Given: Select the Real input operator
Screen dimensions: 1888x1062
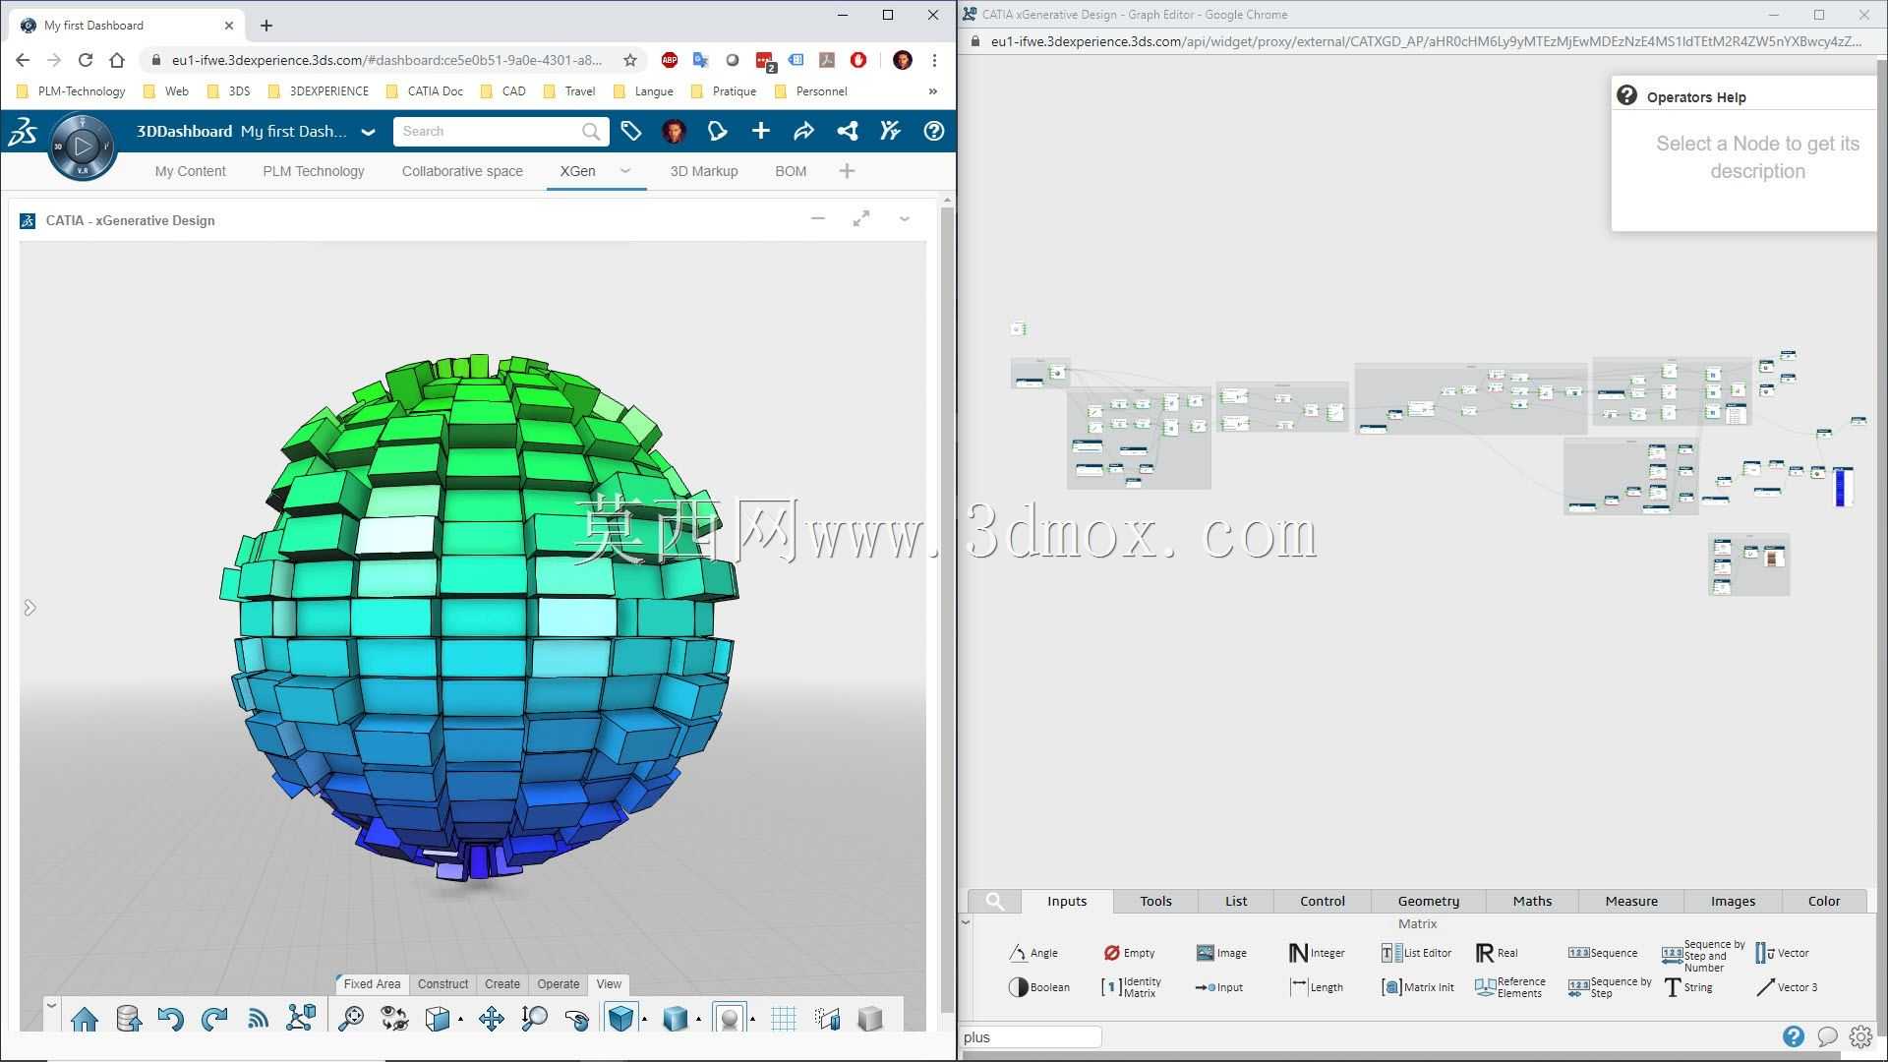Looking at the screenshot, I should (1497, 953).
